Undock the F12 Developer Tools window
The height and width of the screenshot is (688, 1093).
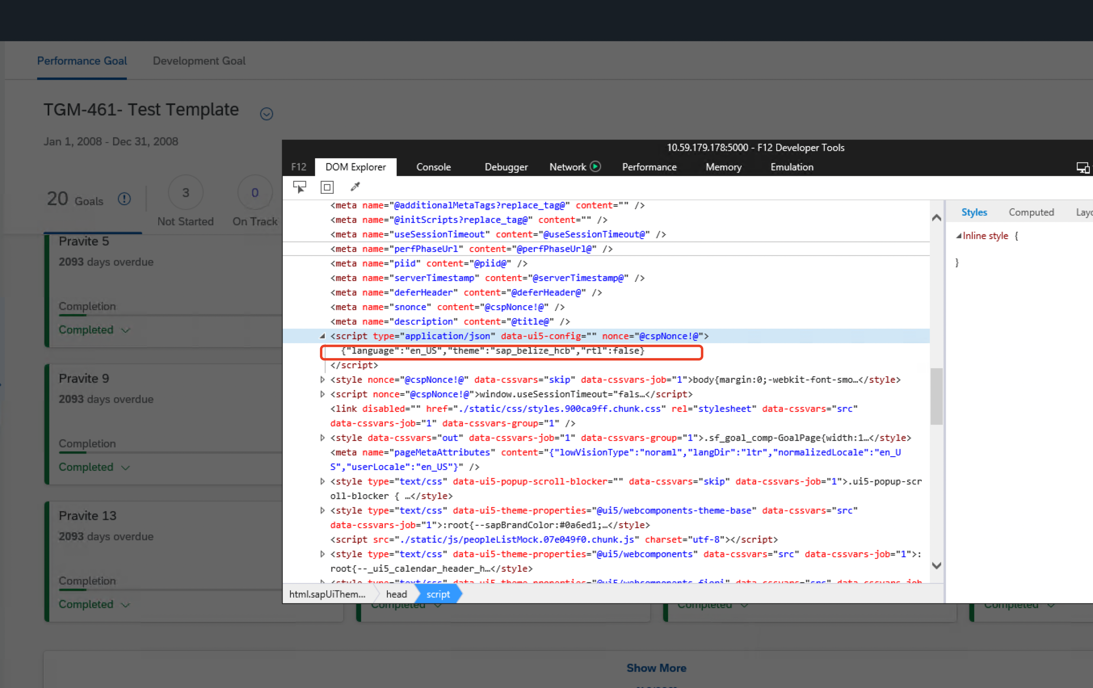(x=1083, y=167)
